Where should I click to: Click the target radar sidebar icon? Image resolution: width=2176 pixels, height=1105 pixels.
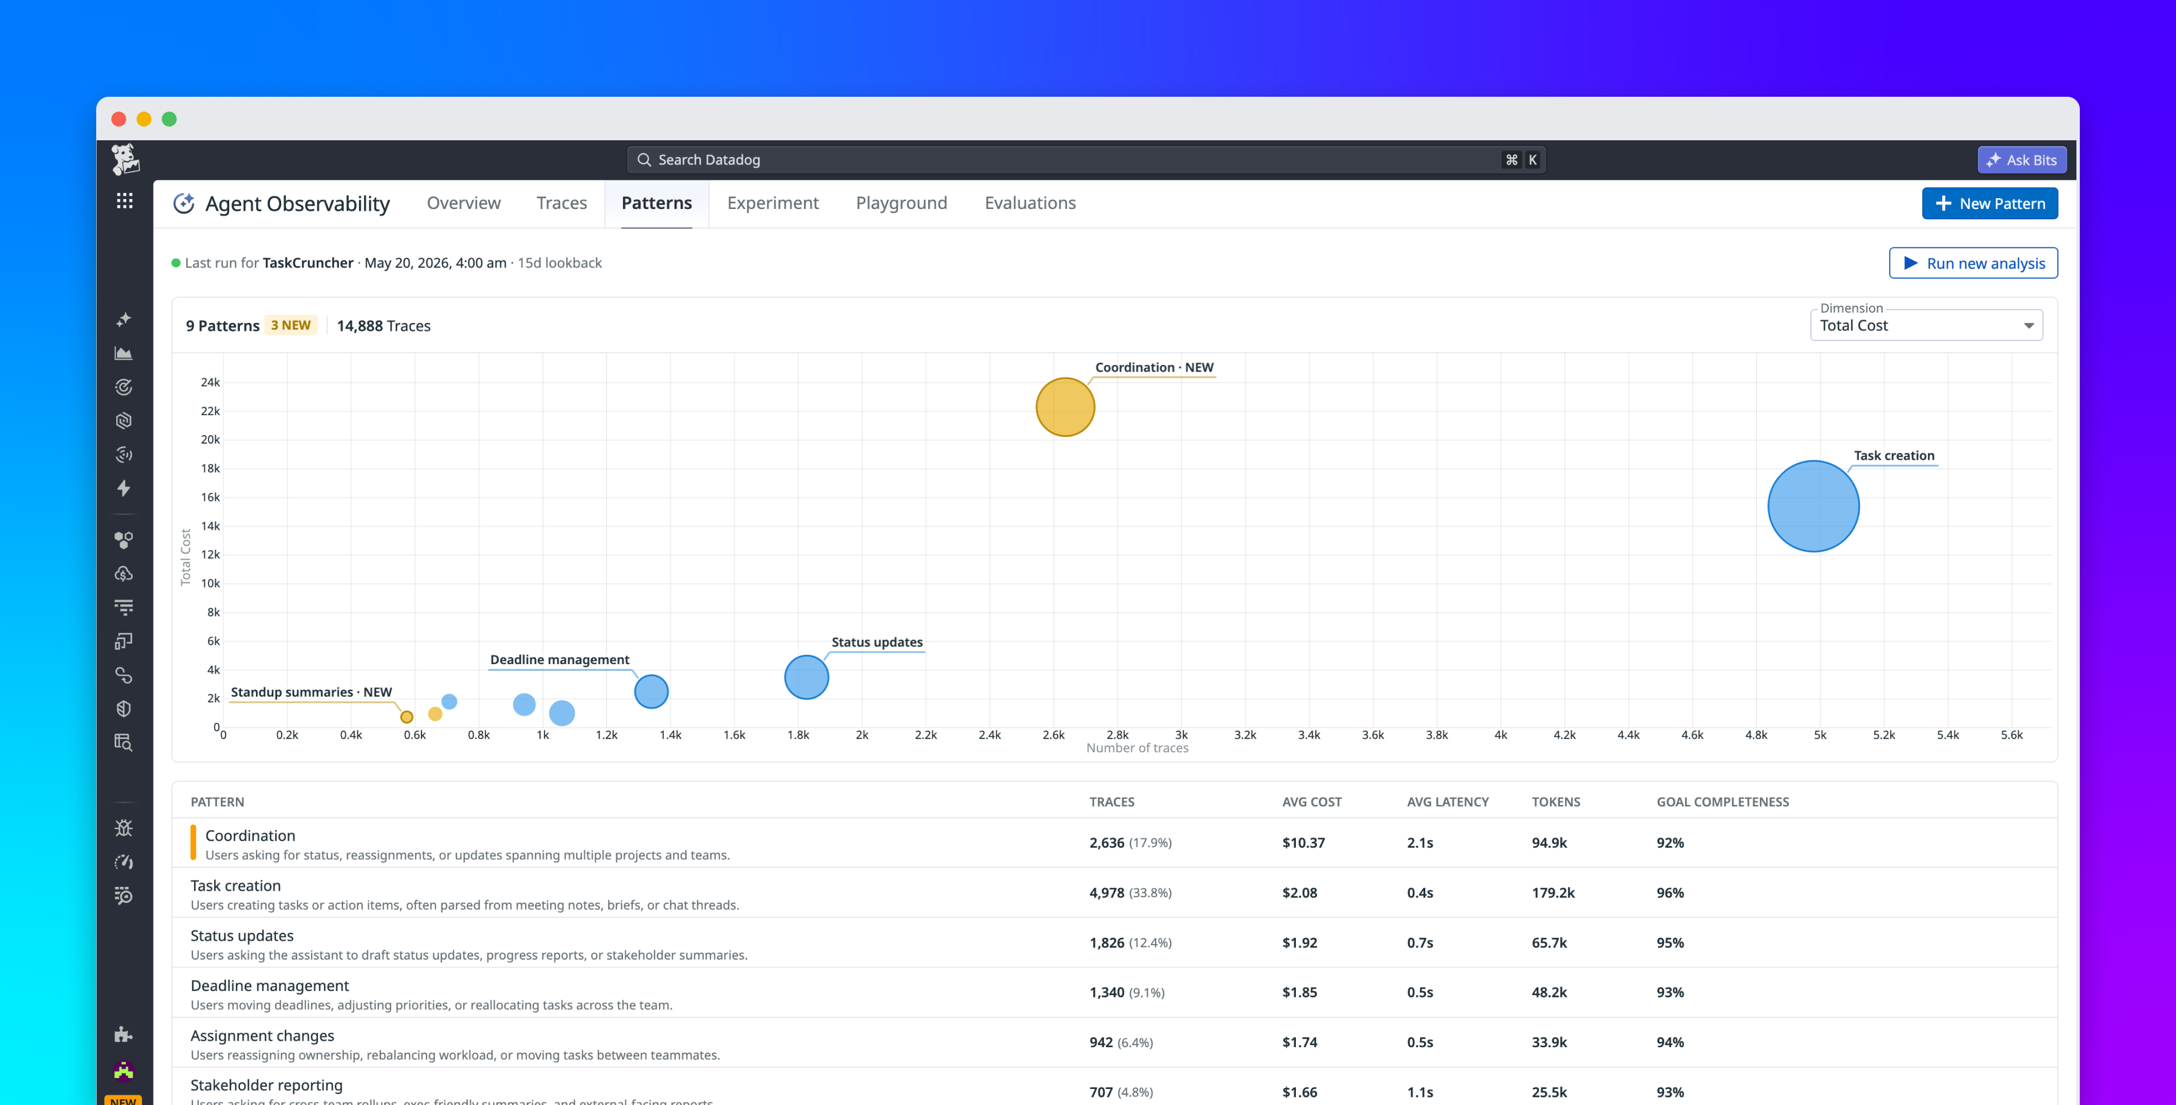[124, 387]
